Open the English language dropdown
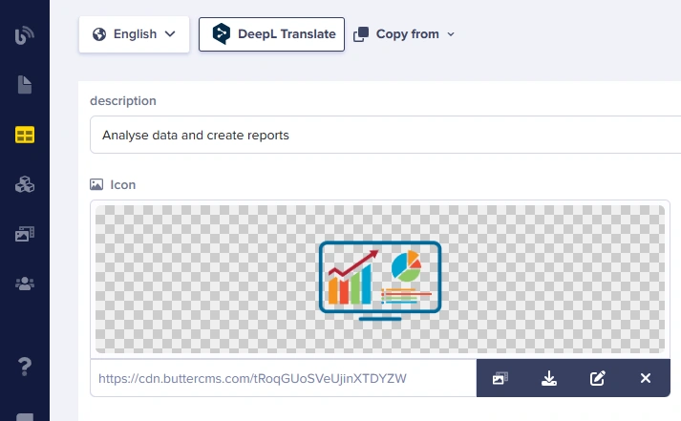This screenshot has height=421, width=681. [x=134, y=34]
